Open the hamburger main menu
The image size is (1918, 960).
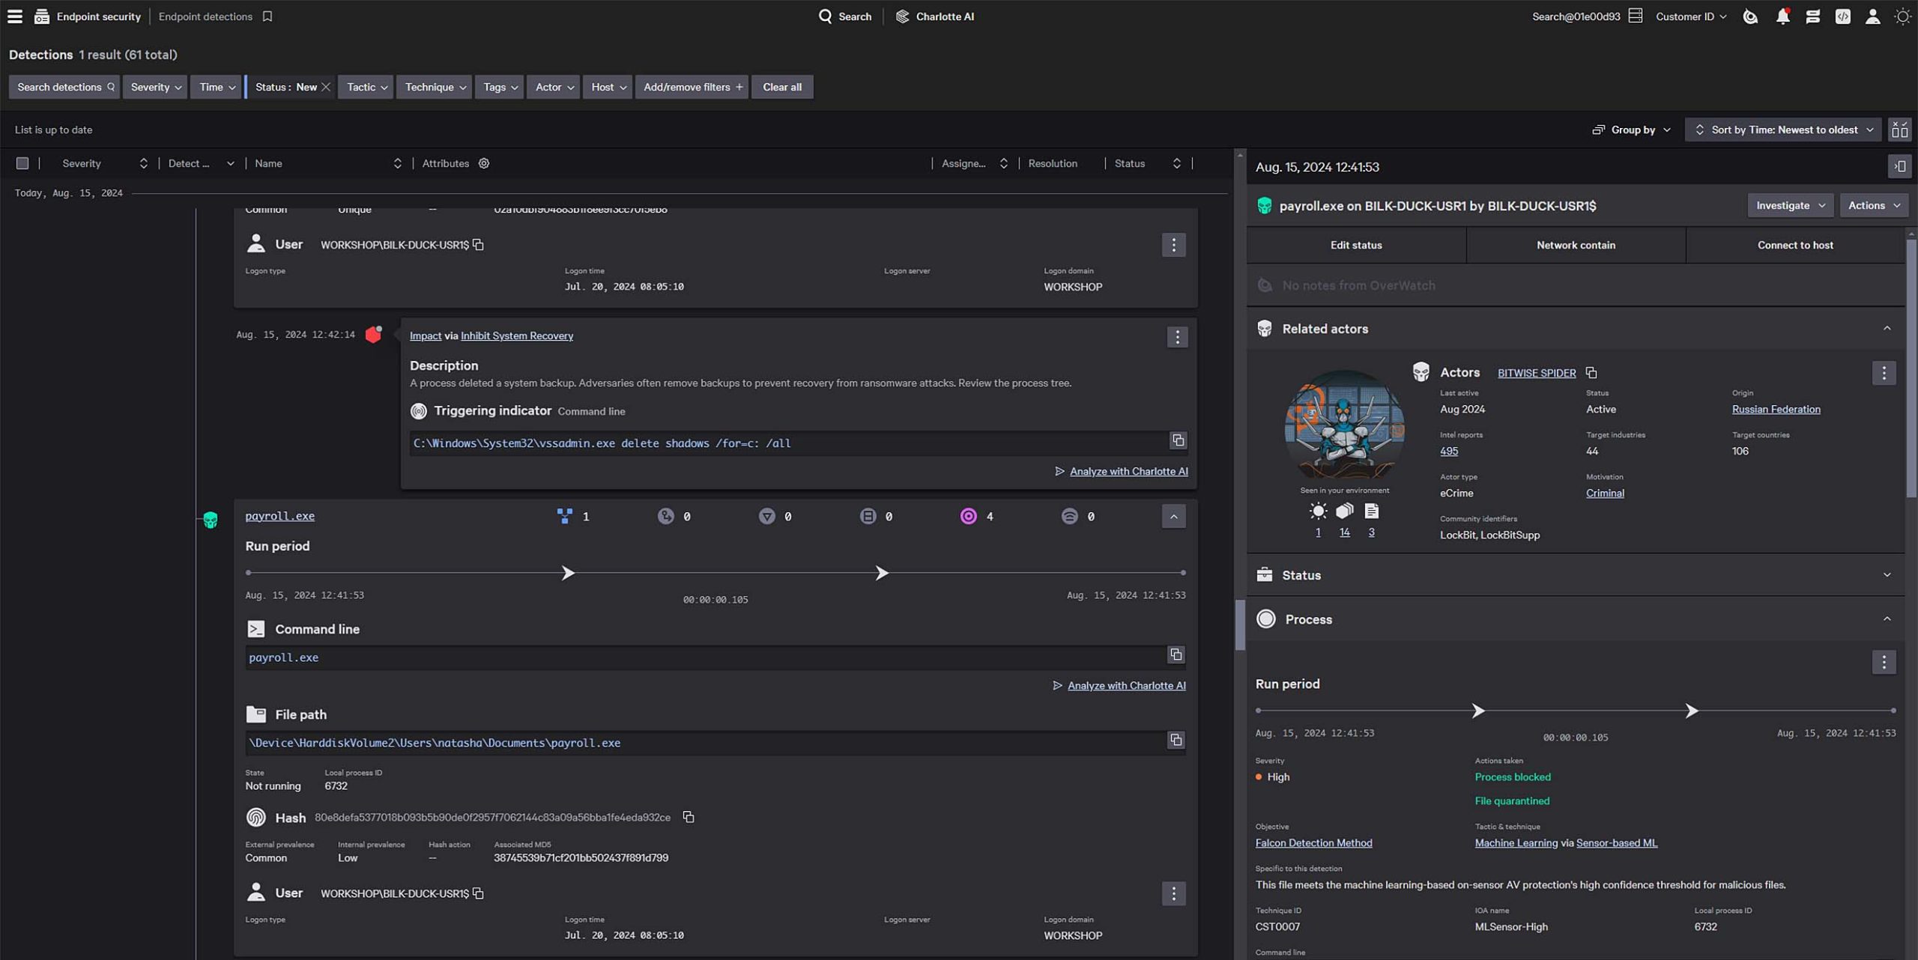(15, 16)
